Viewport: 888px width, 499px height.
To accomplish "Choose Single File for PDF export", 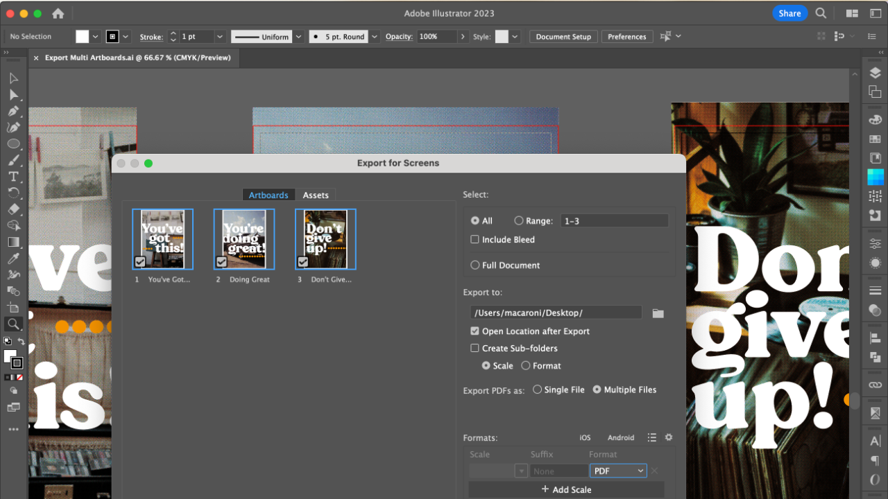I will click(x=538, y=389).
